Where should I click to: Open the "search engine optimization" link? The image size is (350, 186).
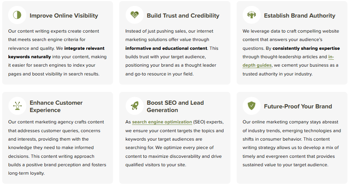(162, 122)
